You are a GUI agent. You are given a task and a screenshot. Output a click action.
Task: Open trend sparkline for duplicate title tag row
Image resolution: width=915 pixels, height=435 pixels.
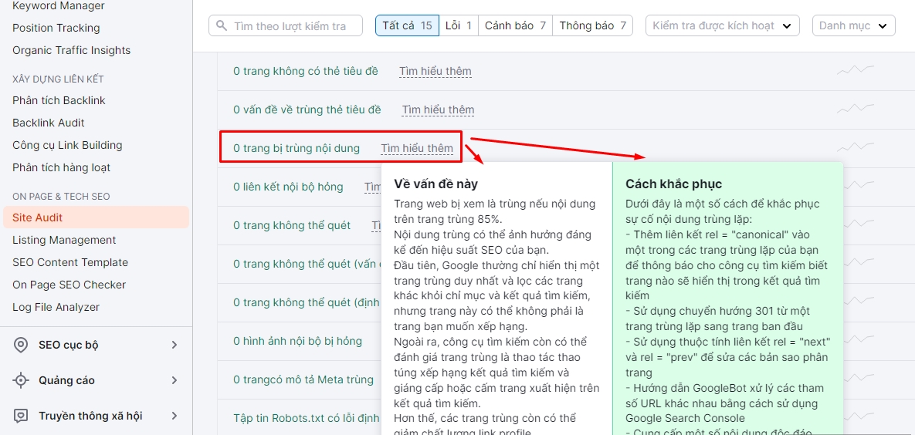856,109
